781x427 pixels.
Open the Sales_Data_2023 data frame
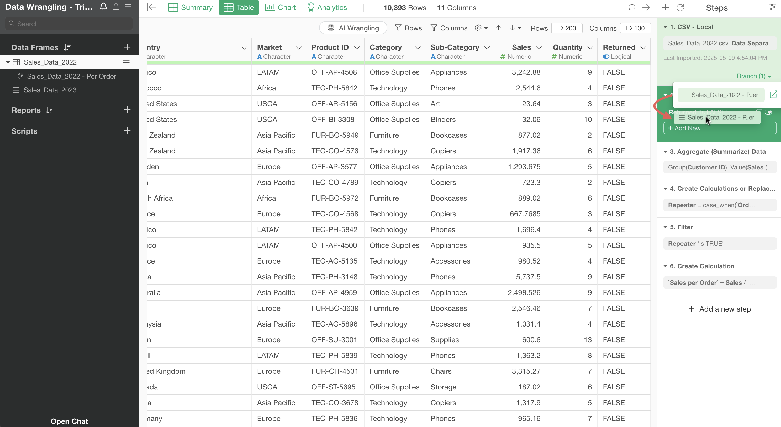pos(50,90)
